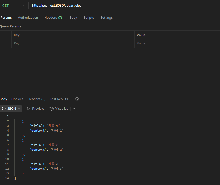220x185 pixels.
Task: Open the request Headers (7) tab
Action: click(x=53, y=18)
